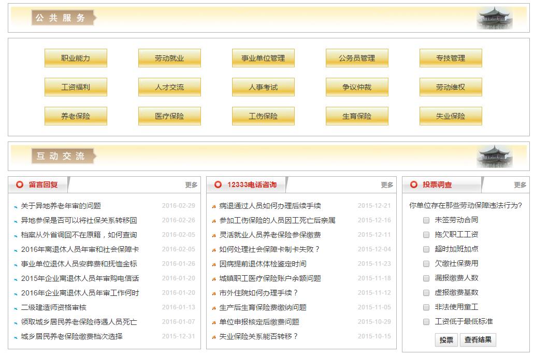Submit the poll with the 投票 button

[x=446, y=340]
